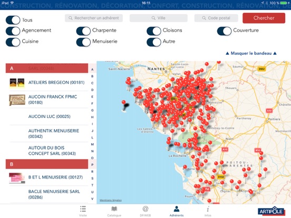Select the map pin on the offshore island
This screenshot has height=218, width=291.
(x=123, y=102)
